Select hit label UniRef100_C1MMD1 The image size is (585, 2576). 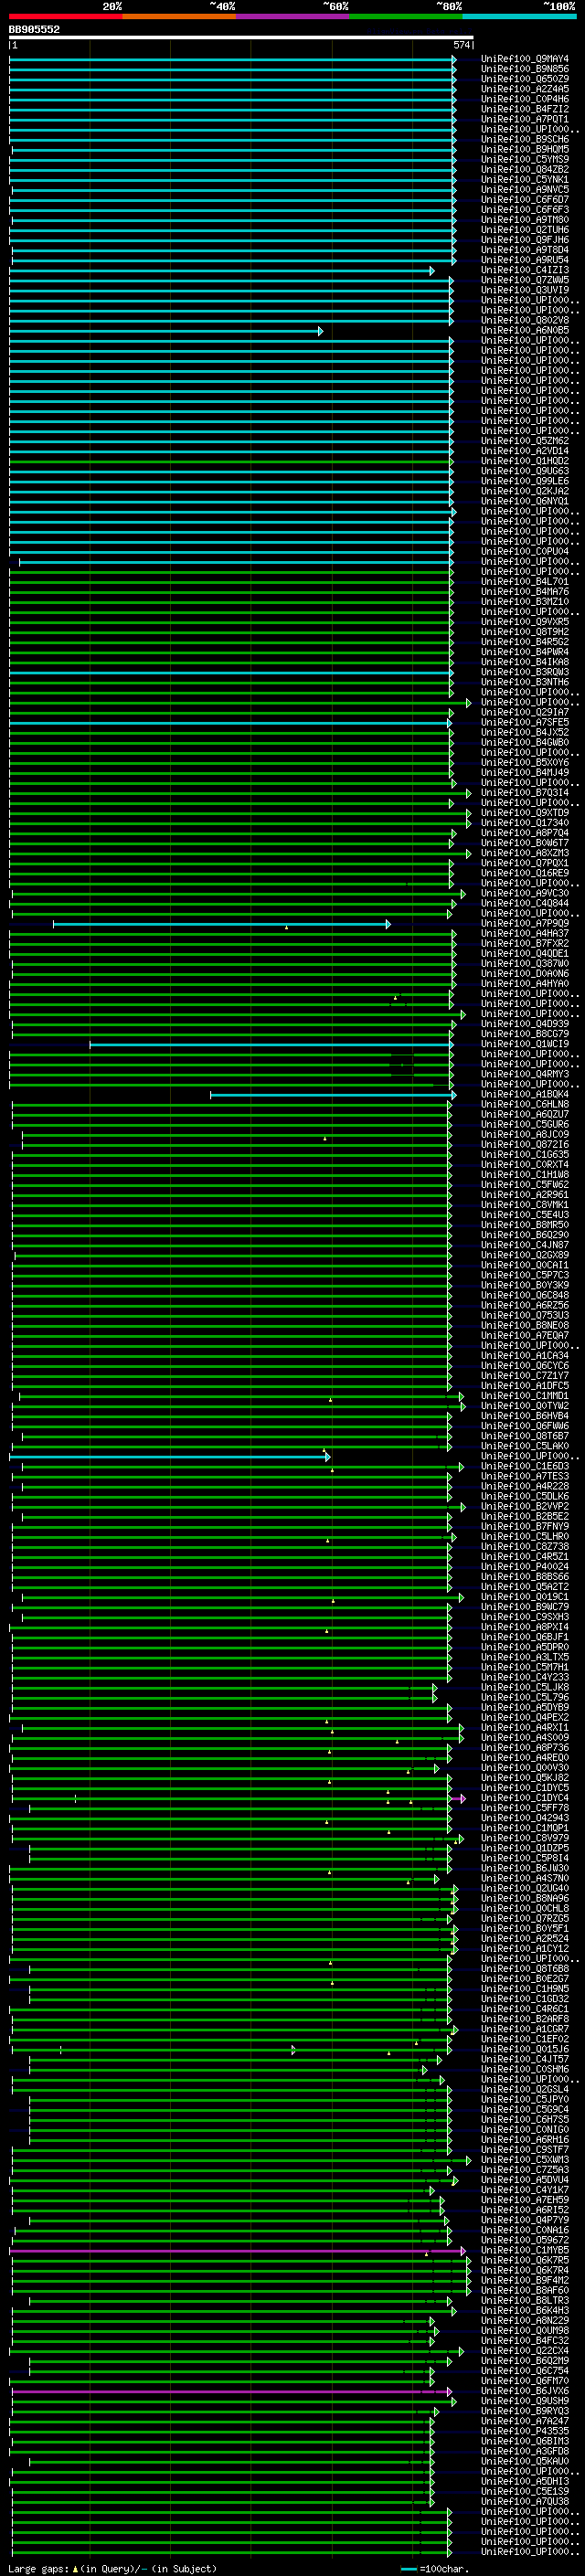[x=525, y=1396]
